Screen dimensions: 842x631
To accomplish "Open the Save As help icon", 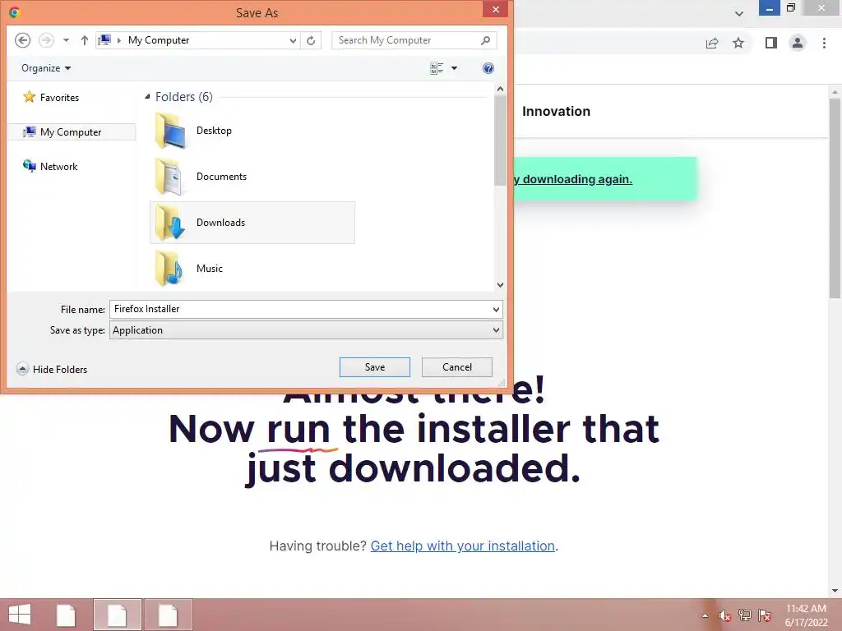I will [x=488, y=68].
